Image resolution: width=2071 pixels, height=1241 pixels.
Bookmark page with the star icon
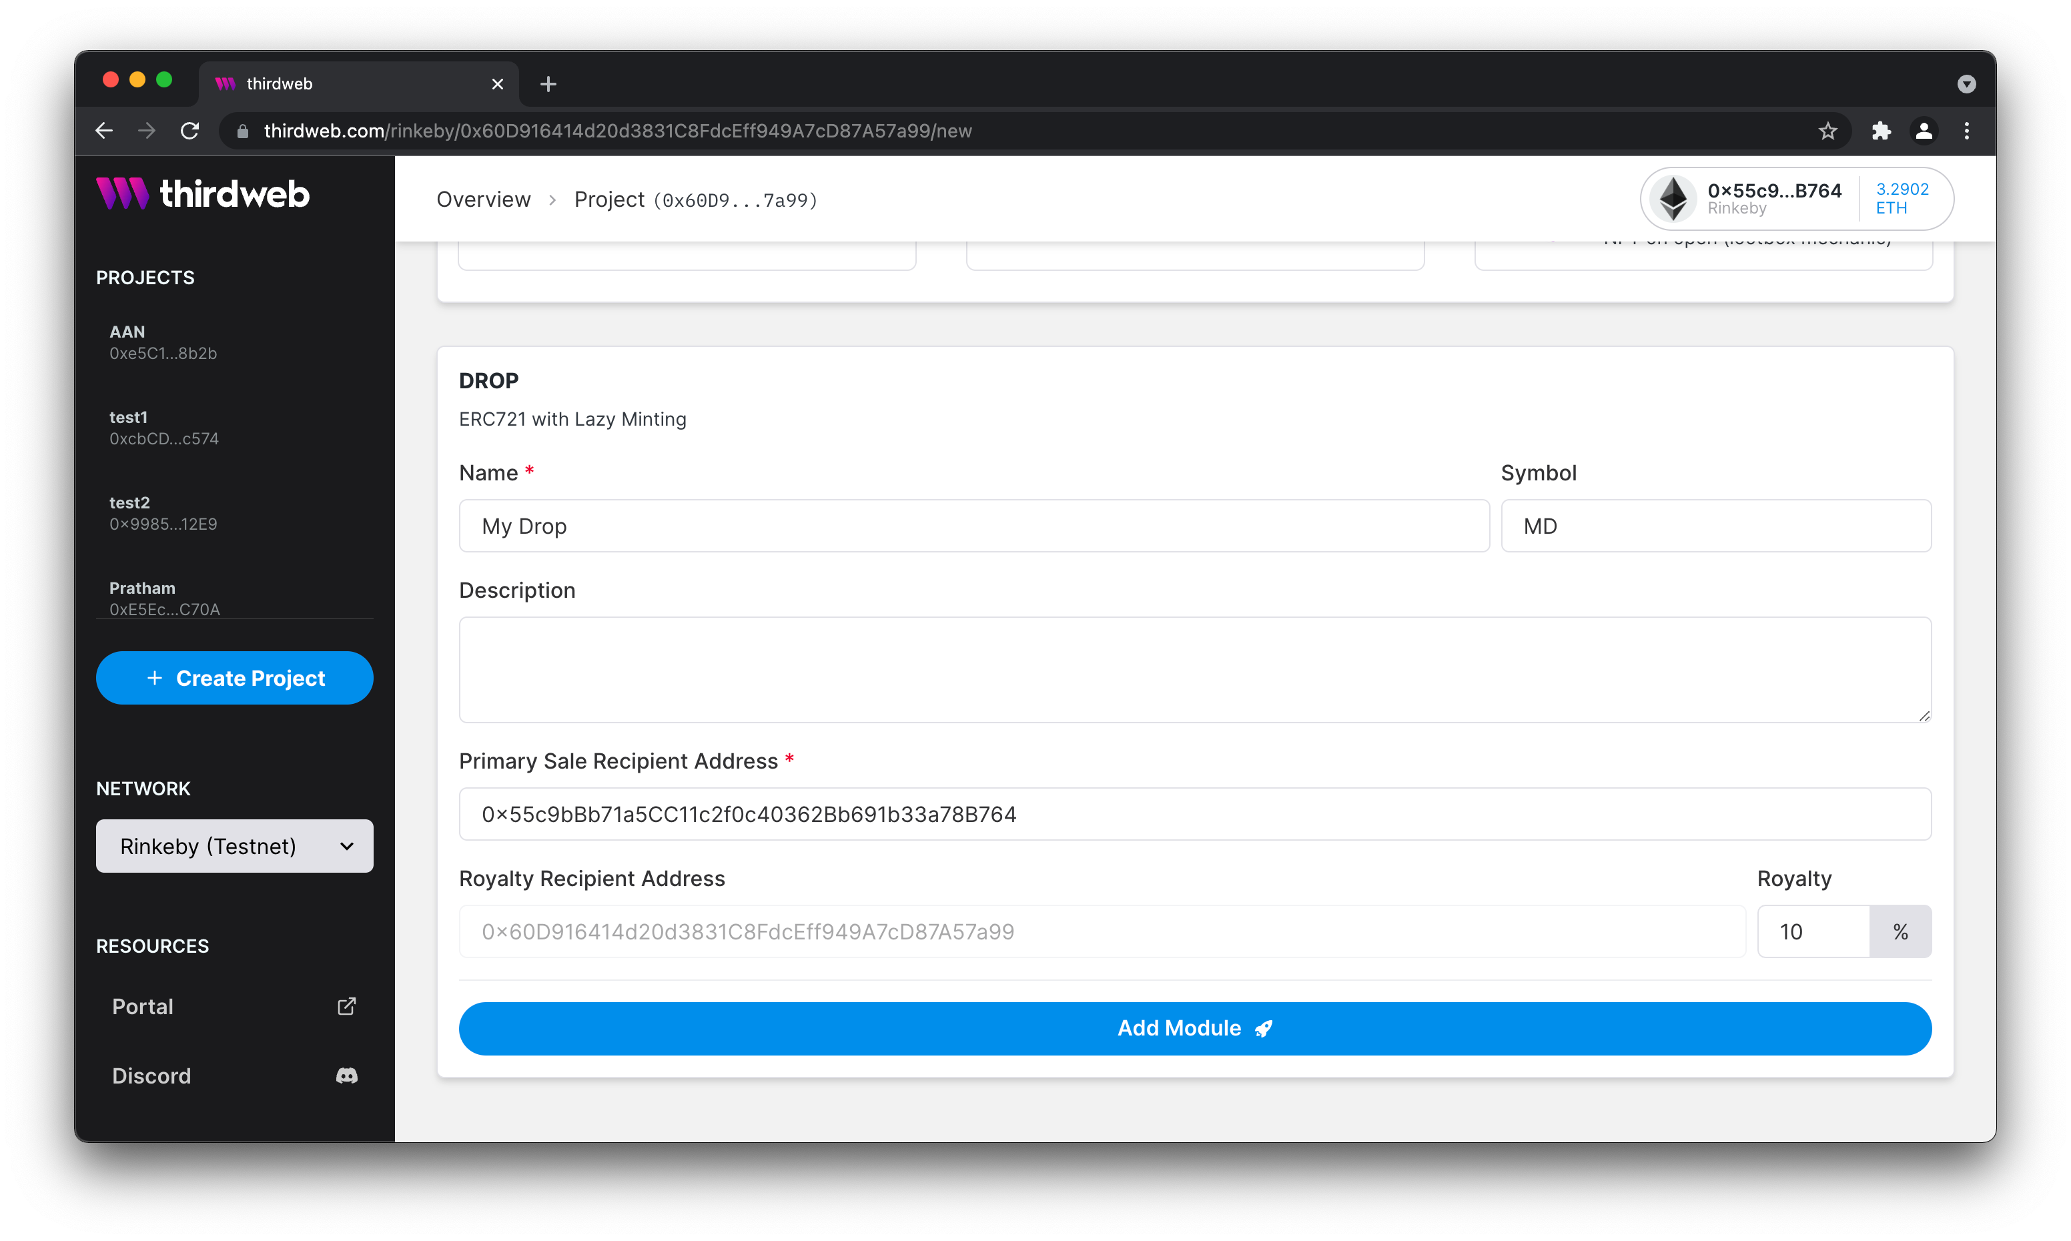tap(1827, 131)
